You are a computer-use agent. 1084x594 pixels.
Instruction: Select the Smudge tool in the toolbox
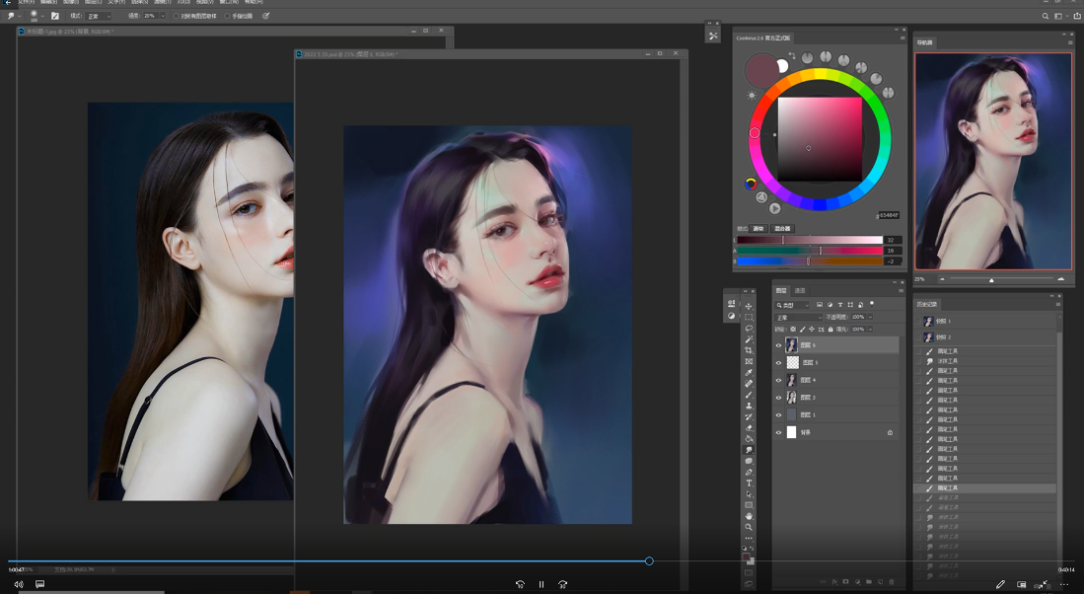coord(749,450)
